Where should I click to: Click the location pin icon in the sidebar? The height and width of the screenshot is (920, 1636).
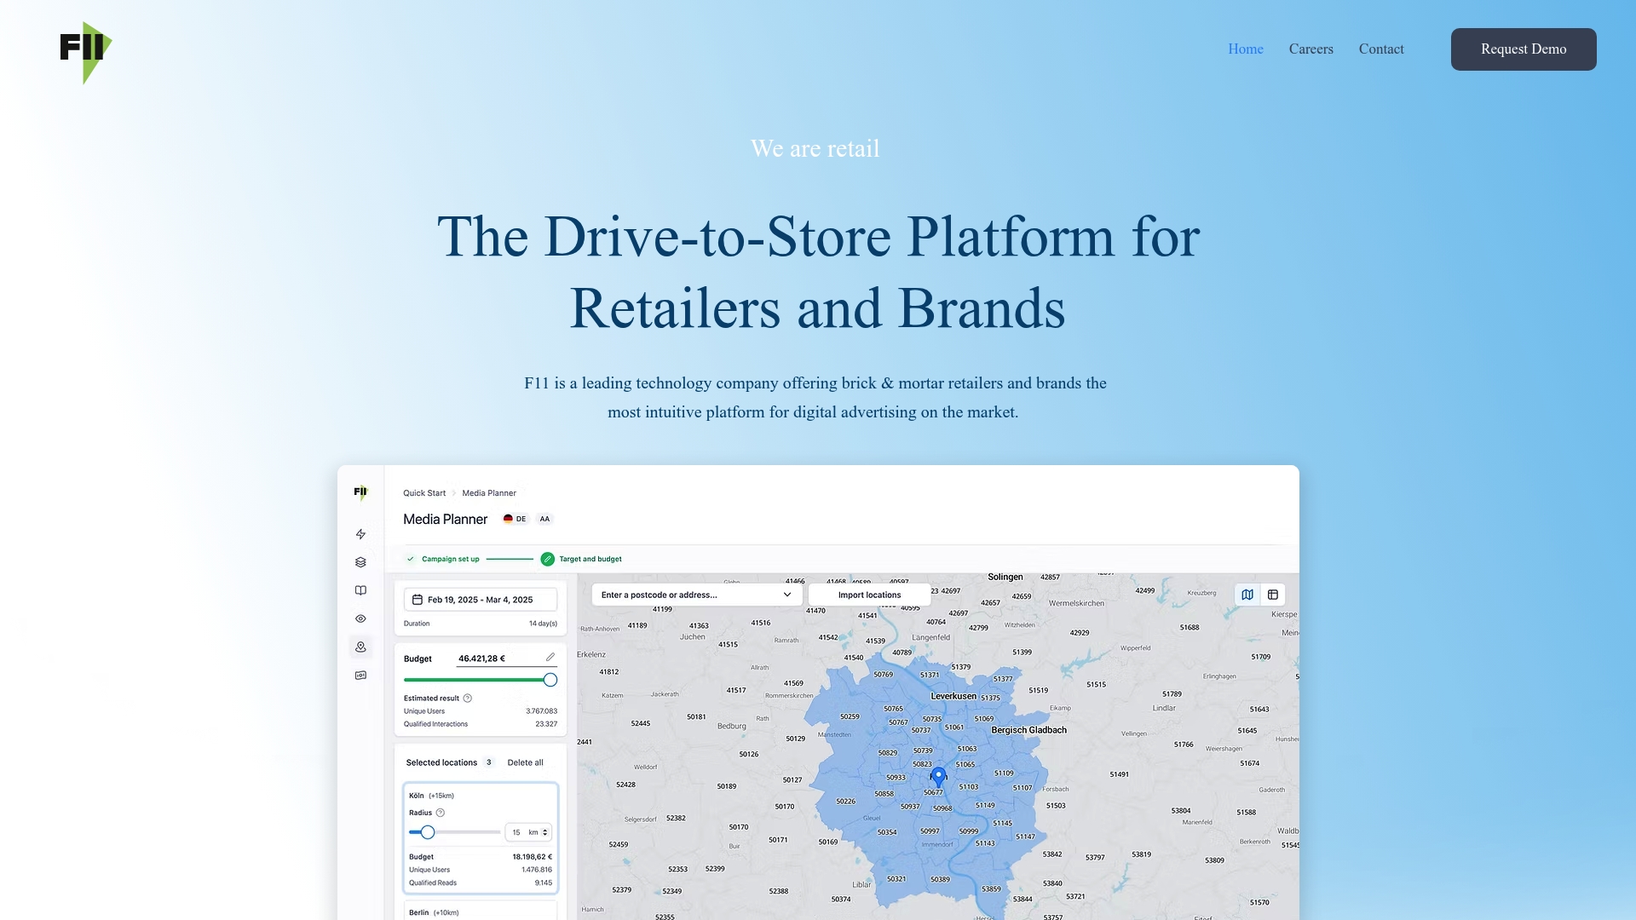pyautogui.click(x=360, y=647)
